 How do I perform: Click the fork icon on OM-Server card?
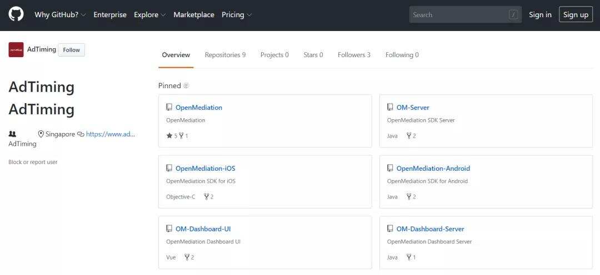point(409,136)
